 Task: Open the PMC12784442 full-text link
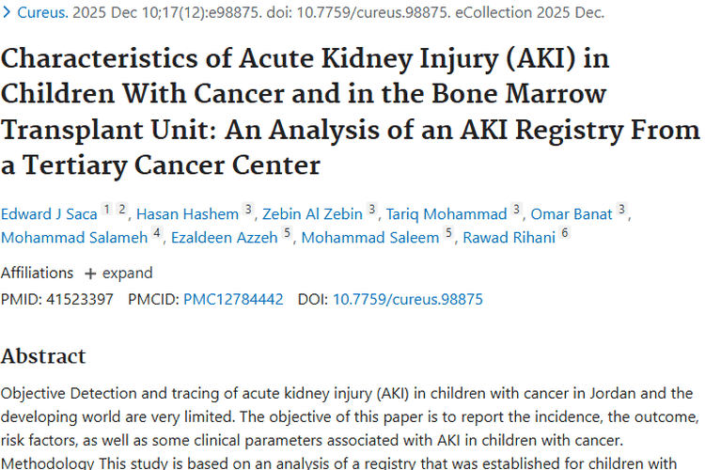coord(233,299)
